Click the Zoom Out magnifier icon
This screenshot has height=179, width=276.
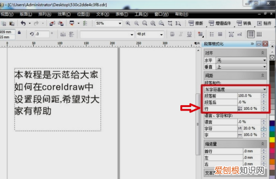pos(137,24)
